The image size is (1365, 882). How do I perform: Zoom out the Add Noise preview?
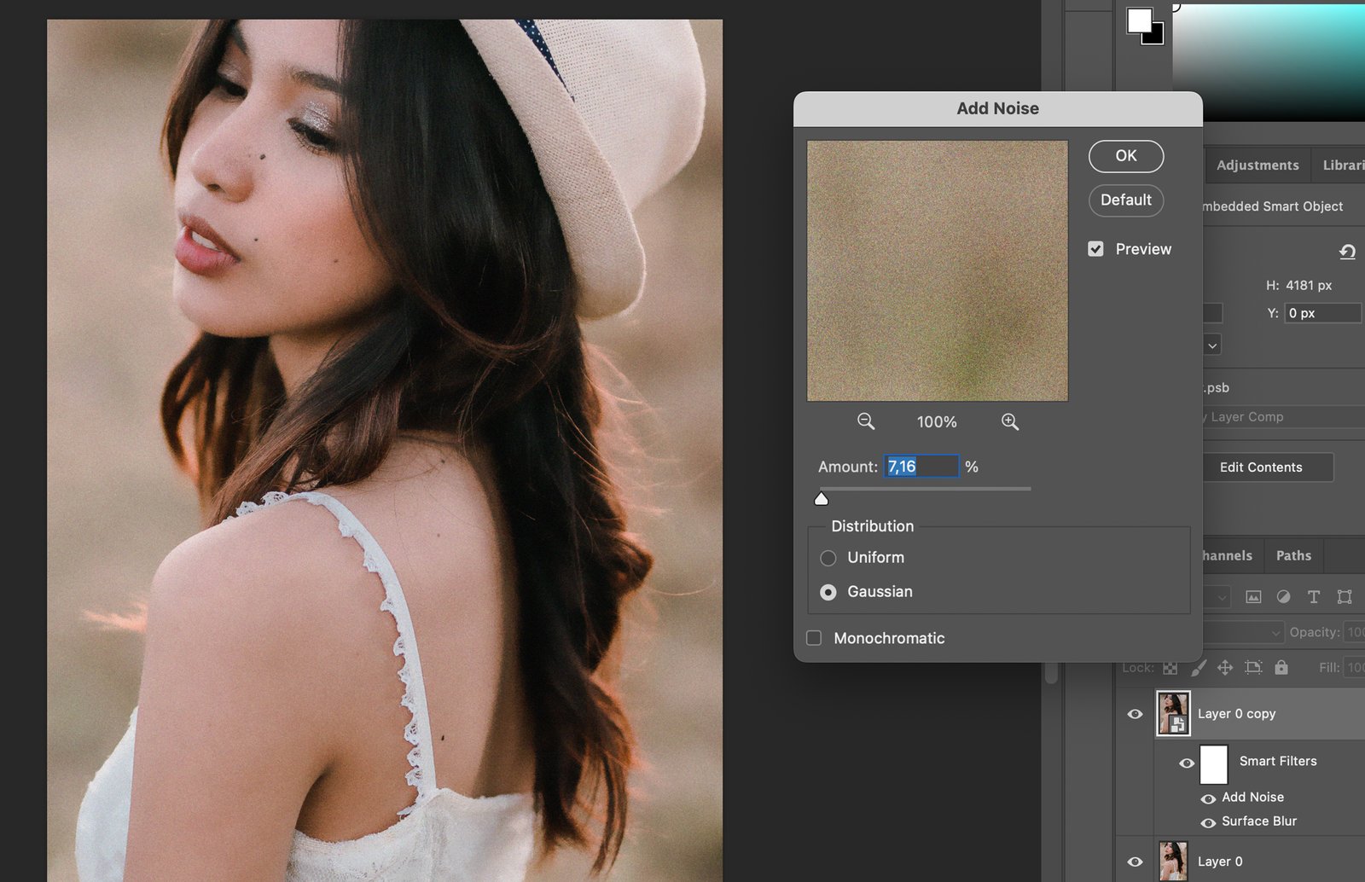tap(865, 421)
